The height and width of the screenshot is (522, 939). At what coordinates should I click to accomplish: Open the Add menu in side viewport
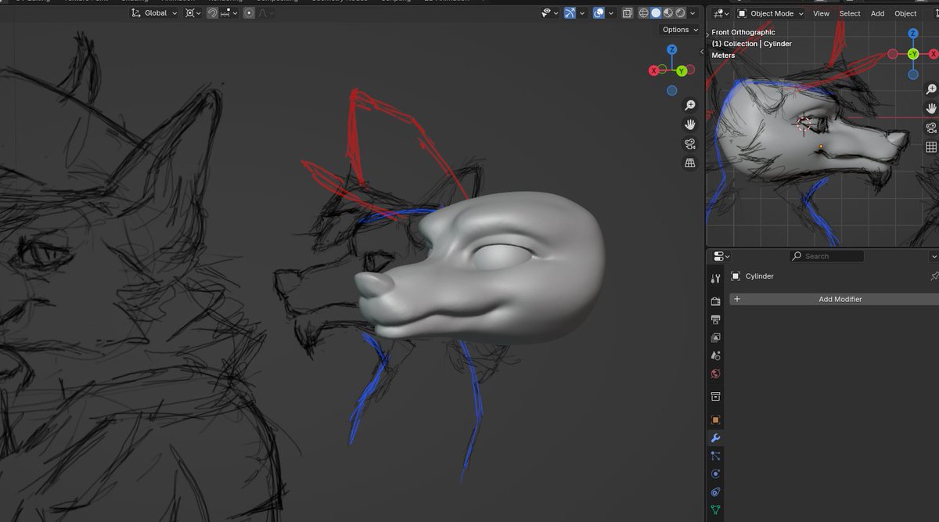pyautogui.click(x=878, y=13)
